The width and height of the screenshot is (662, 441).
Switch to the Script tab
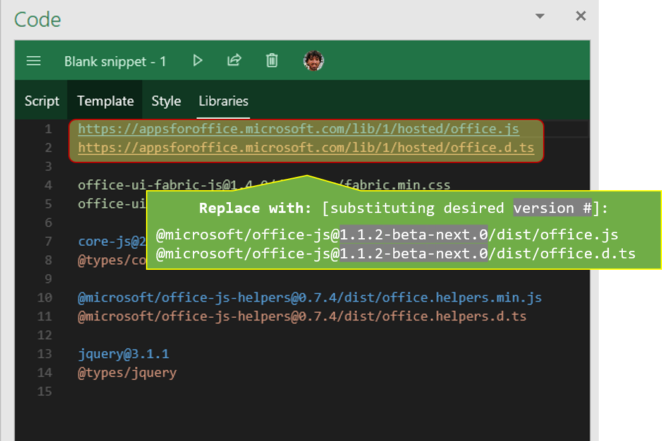(42, 101)
